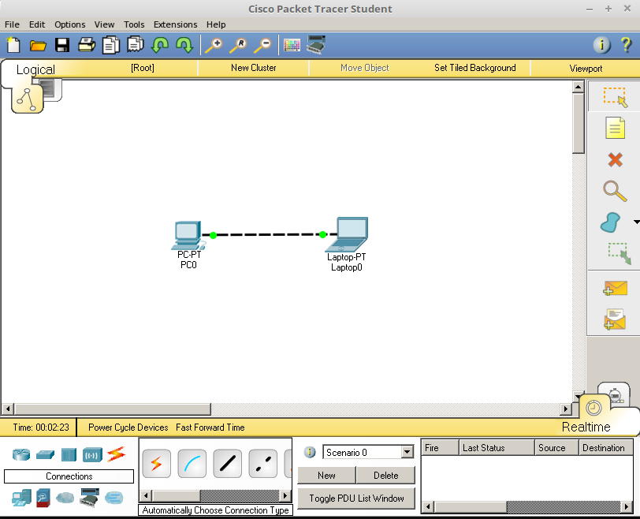This screenshot has width=640, height=519.
Task: Pick the Copper Straight-Through cable
Action: [x=227, y=464]
